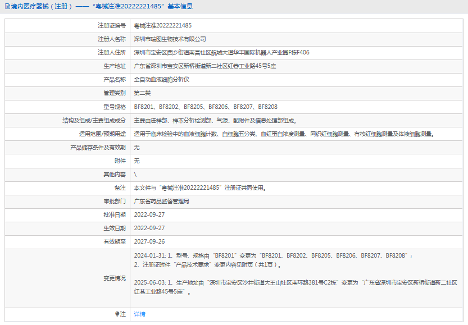The height and width of the screenshot is (325, 468).
Task: Click the backslash value in 其他内容 row
Action: (x=135, y=175)
